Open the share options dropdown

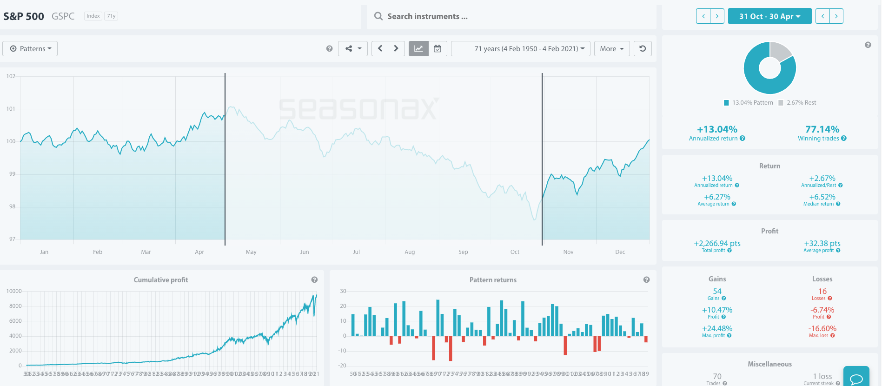(x=353, y=49)
